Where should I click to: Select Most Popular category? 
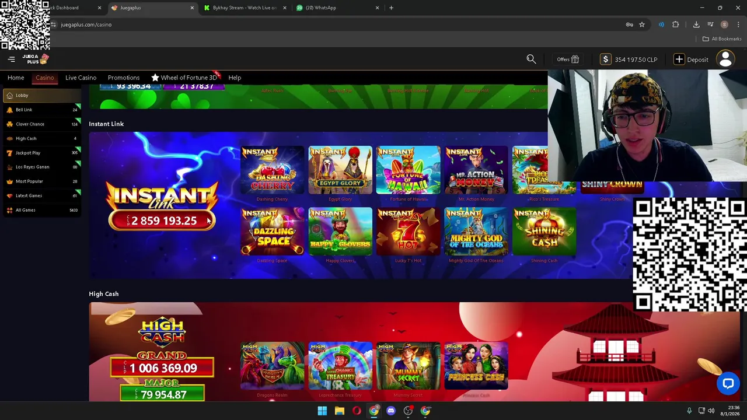coord(41,181)
